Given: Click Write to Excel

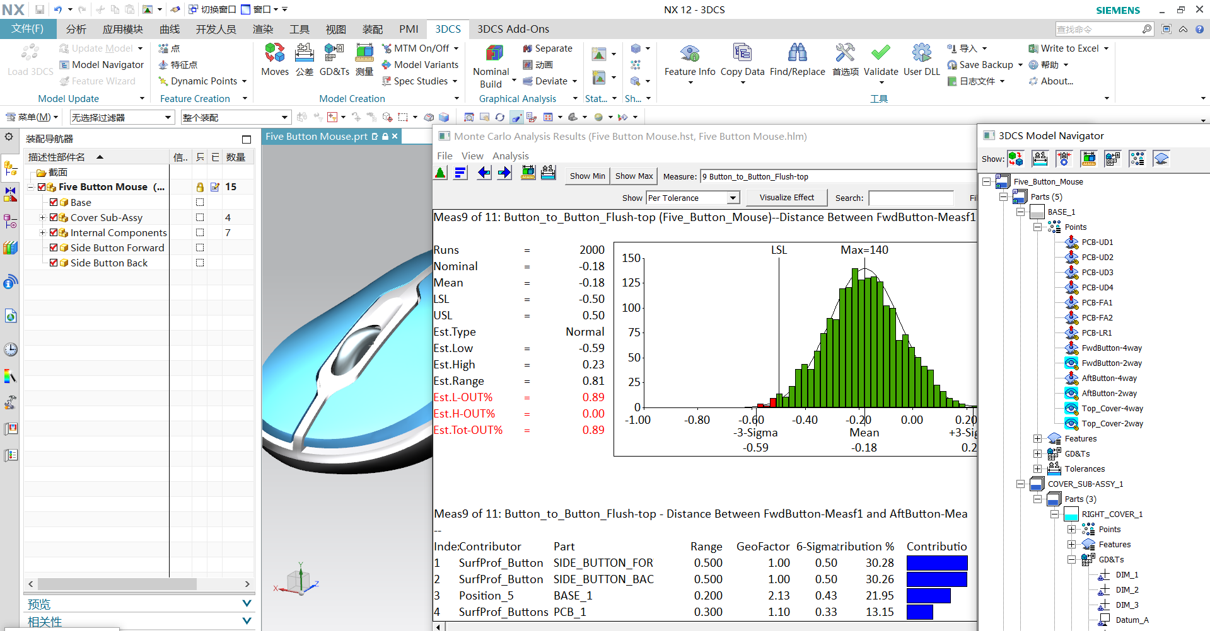Looking at the screenshot, I should pyautogui.click(x=1064, y=48).
